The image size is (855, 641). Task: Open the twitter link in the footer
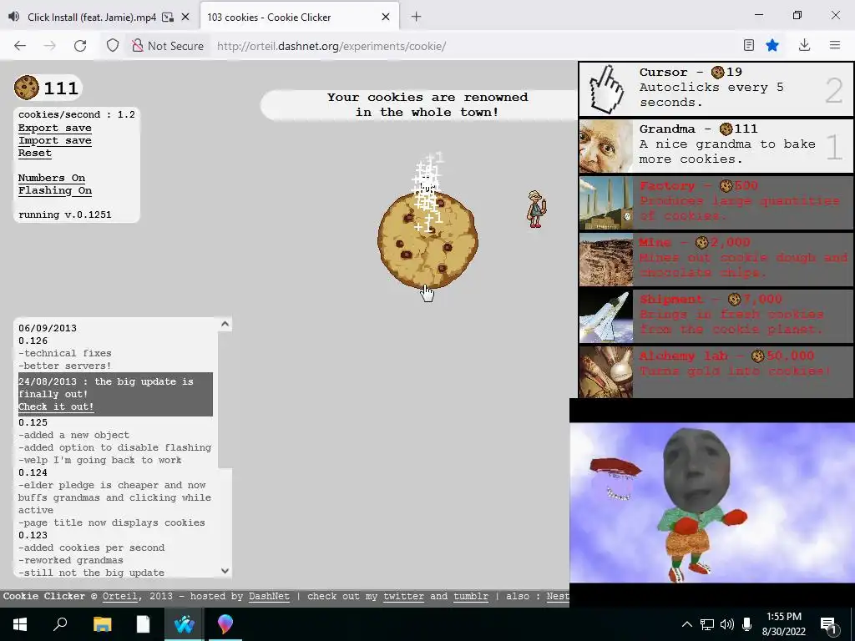pyautogui.click(x=403, y=596)
